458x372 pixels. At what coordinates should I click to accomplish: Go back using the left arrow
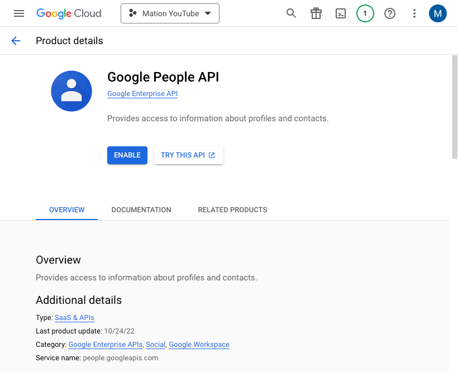[16, 41]
